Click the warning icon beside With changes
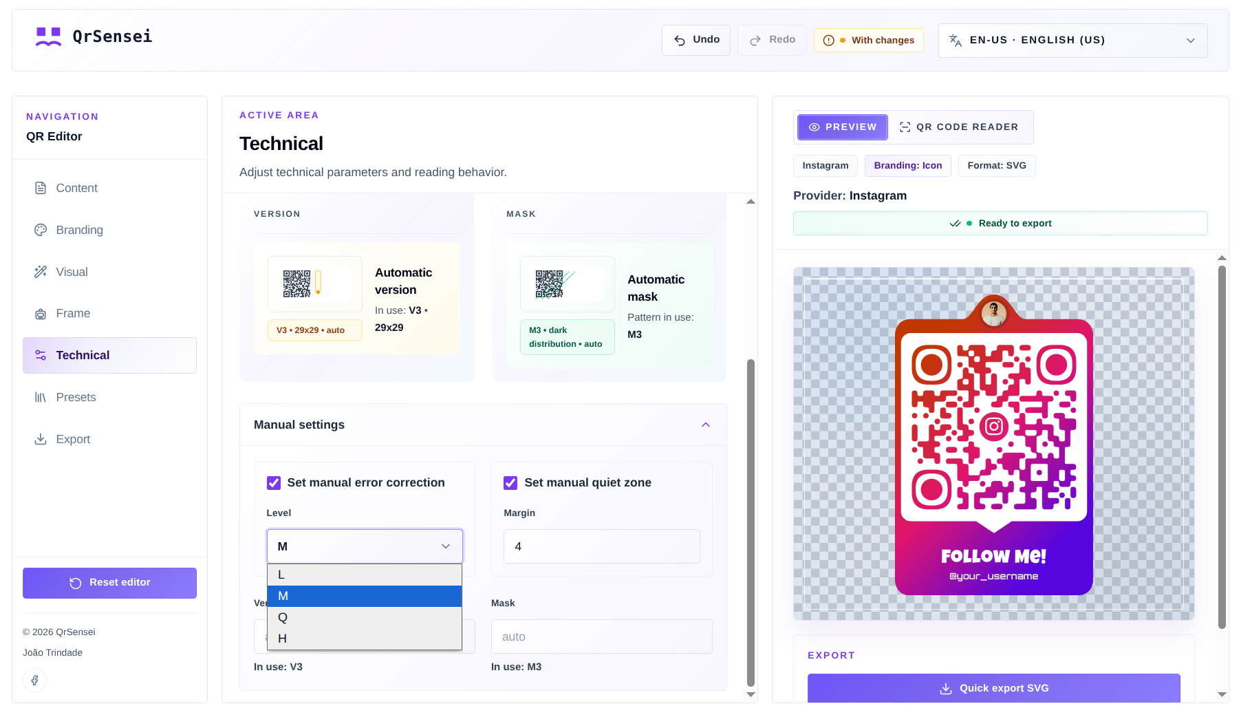Viewport: 1241px width, 717px height. [829, 41]
